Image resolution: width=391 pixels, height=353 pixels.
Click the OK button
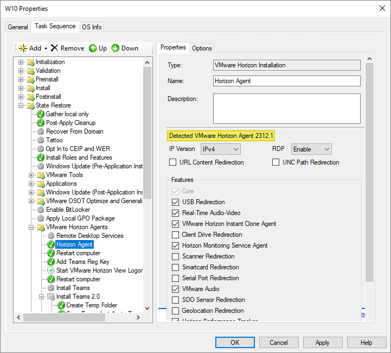pos(235,343)
